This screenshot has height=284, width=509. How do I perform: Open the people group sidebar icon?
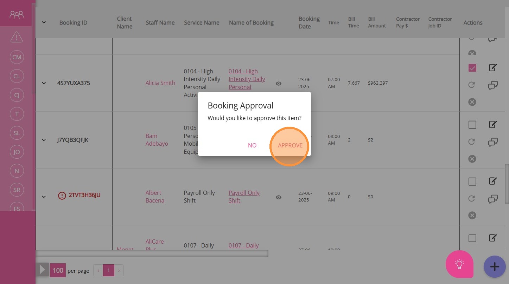coord(17,14)
